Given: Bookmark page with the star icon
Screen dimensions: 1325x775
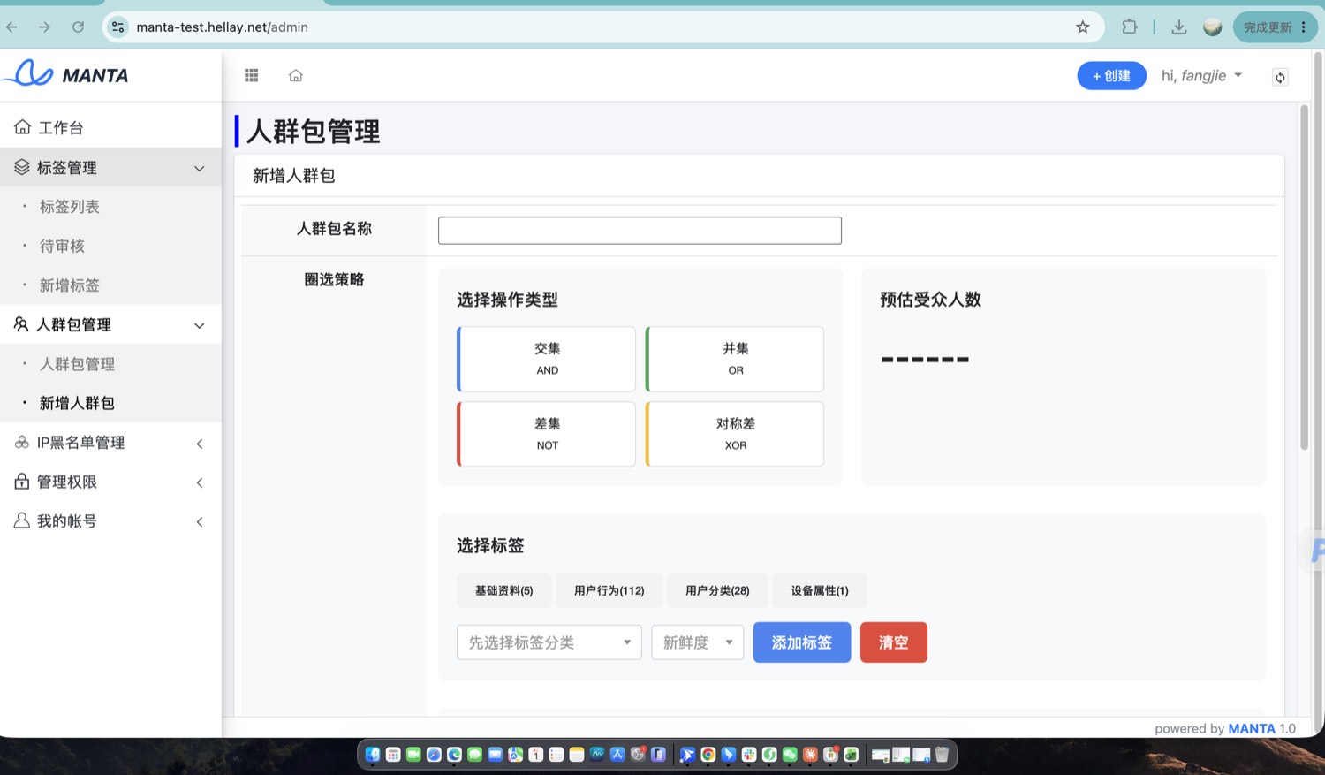Looking at the screenshot, I should [x=1083, y=27].
